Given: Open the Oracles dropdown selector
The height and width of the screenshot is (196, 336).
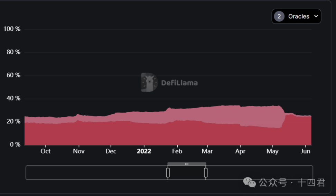Looking at the screenshot, I should click(296, 16).
